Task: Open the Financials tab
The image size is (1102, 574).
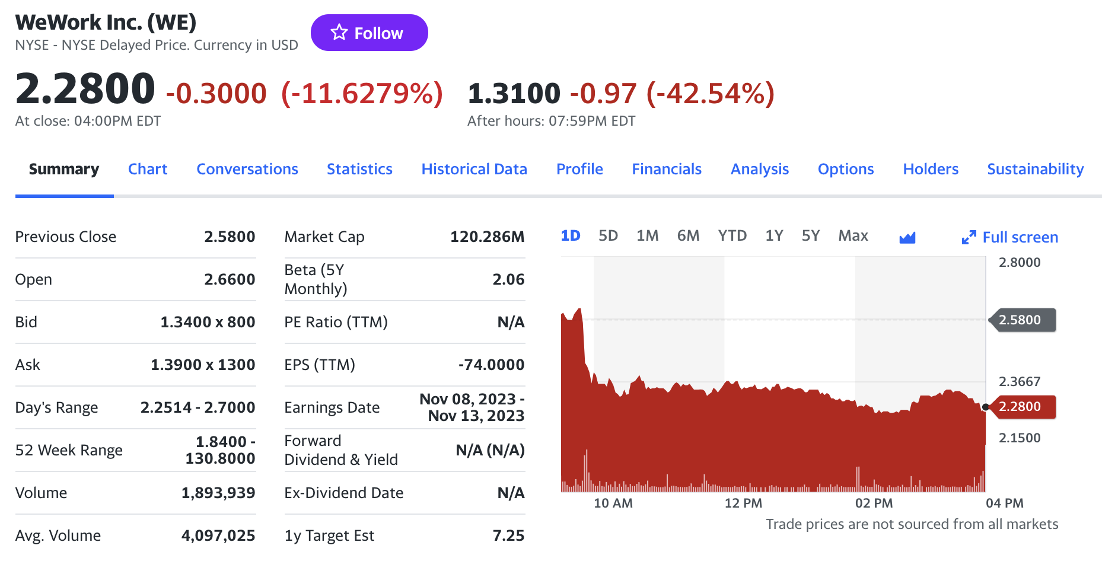Action: [x=667, y=170]
